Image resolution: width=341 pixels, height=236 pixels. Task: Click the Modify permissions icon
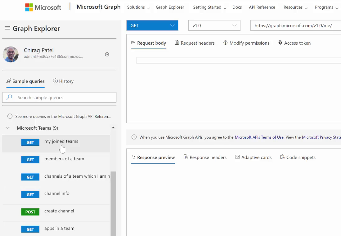pyautogui.click(x=226, y=42)
